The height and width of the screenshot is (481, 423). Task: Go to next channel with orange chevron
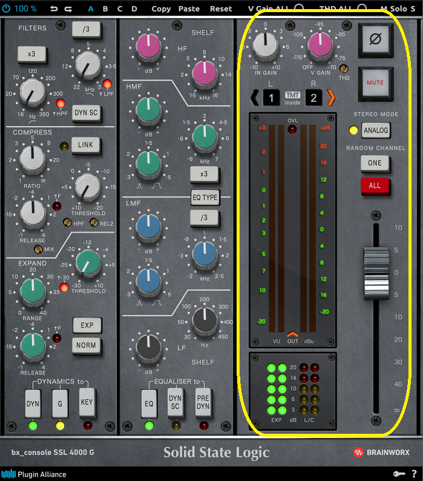tap(331, 98)
